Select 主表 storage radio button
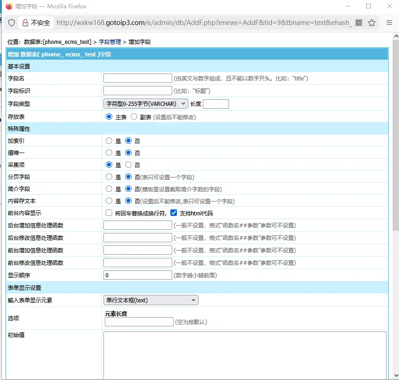The height and width of the screenshot is (380, 399). pyautogui.click(x=109, y=116)
